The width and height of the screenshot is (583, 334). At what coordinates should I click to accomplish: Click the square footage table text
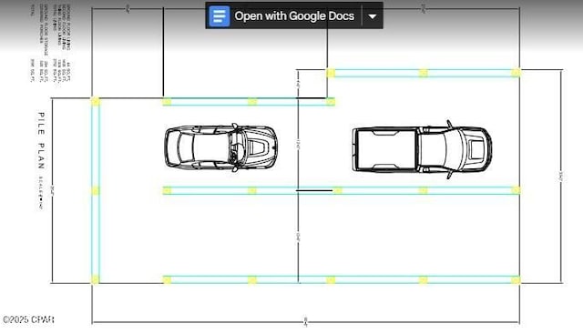point(51,43)
